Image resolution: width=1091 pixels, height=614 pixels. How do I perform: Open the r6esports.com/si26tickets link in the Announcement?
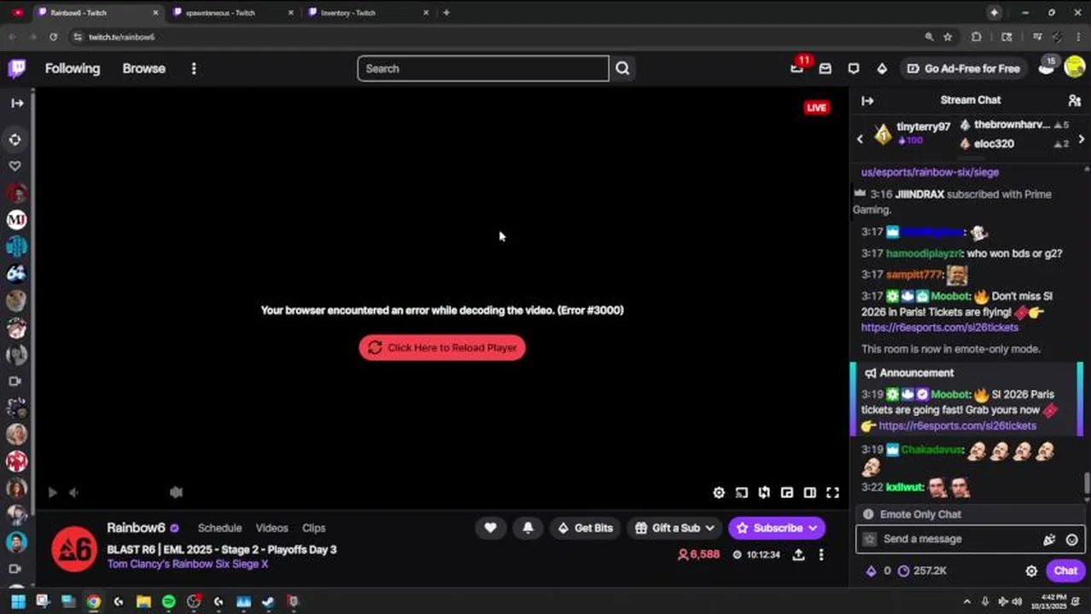(957, 426)
